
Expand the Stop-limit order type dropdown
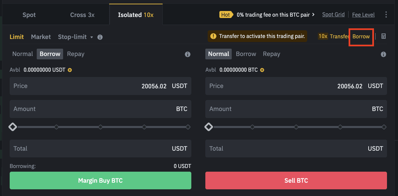pyautogui.click(x=91, y=37)
